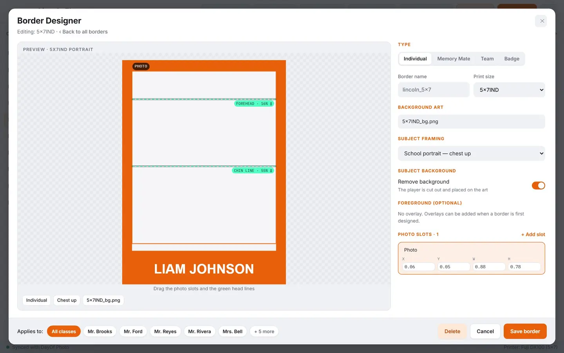Click the Border name field

point(434,90)
